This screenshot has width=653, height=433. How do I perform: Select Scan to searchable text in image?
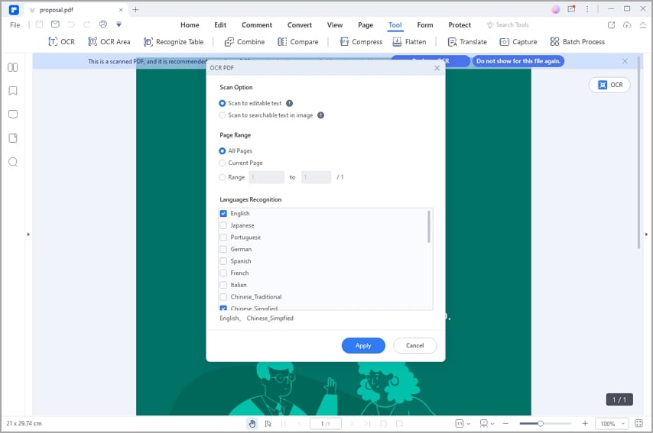[x=223, y=115]
